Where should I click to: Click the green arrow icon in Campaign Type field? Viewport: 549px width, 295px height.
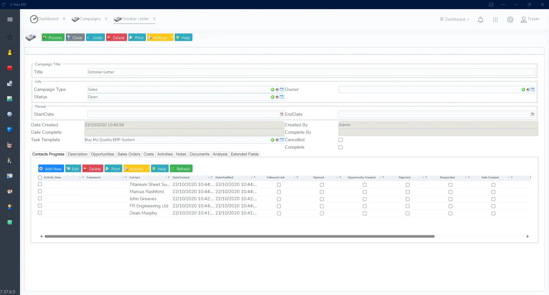272,90
